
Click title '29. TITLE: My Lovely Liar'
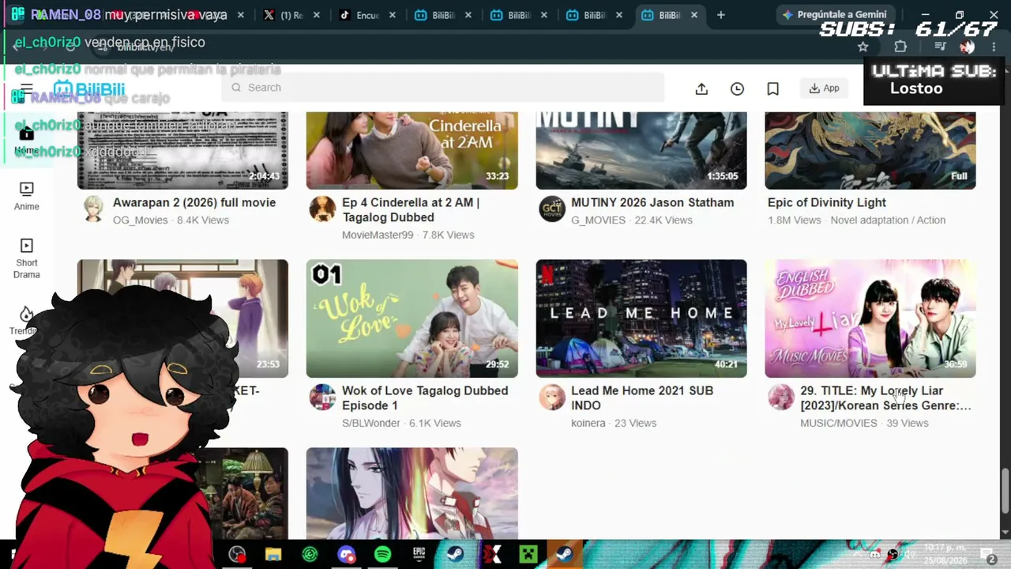(x=885, y=398)
